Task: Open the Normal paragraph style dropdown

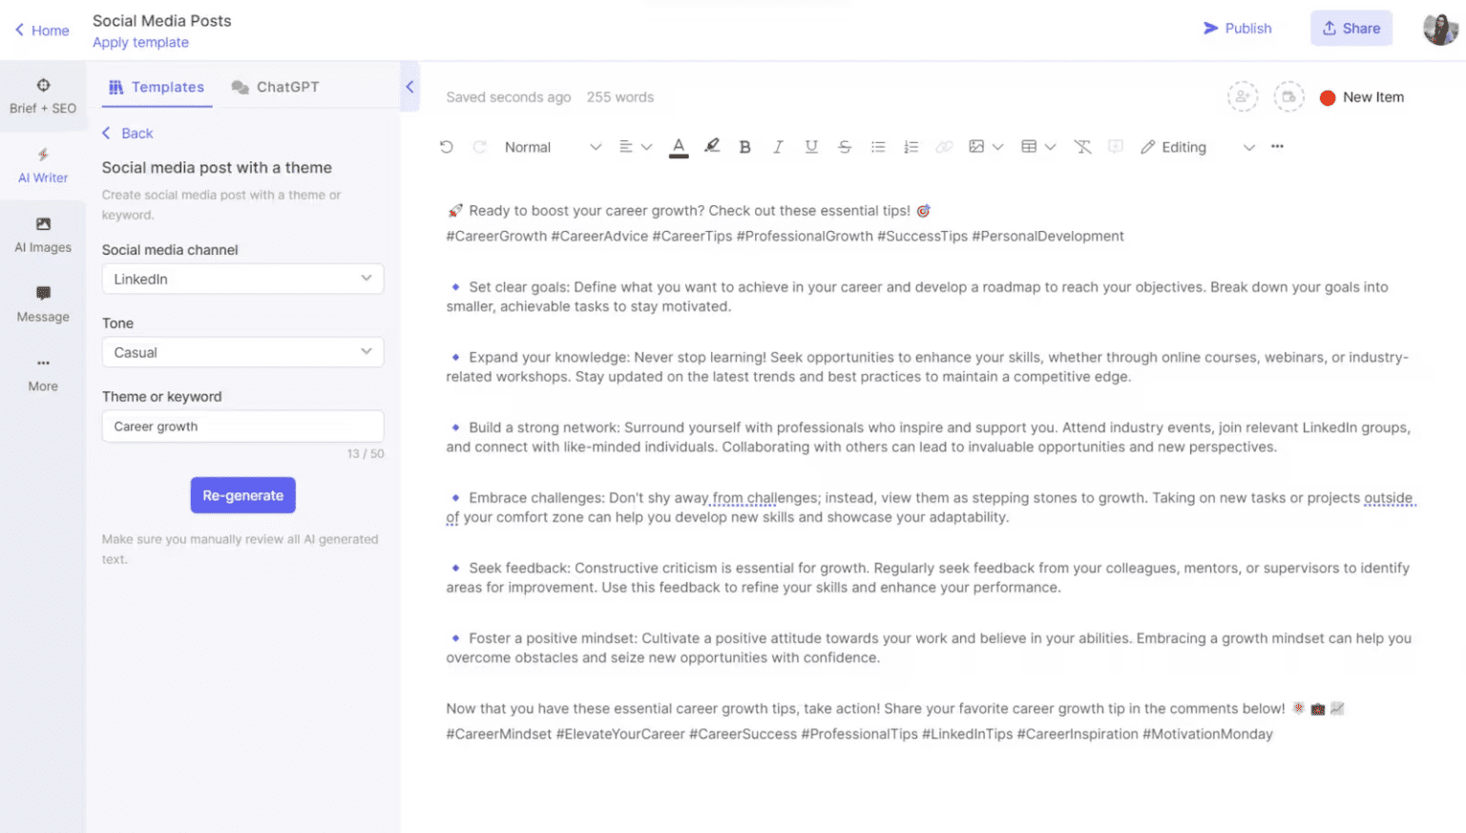Action: (x=549, y=147)
